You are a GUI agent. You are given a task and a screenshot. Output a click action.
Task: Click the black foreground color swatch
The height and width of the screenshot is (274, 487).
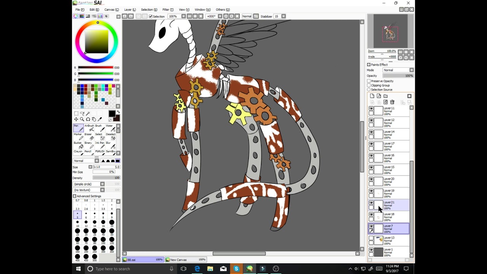[111, 114]
